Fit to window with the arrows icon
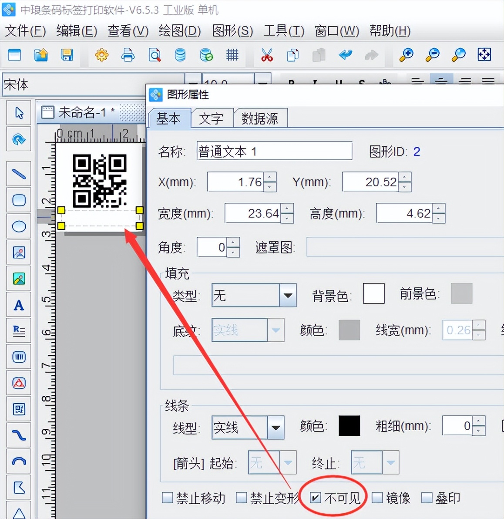The image size is (504, 519). click(484, 55)
